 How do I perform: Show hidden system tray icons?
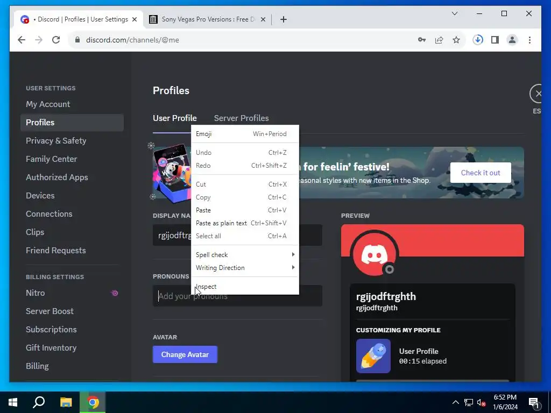pyautogui.click(x=455, y=402)
